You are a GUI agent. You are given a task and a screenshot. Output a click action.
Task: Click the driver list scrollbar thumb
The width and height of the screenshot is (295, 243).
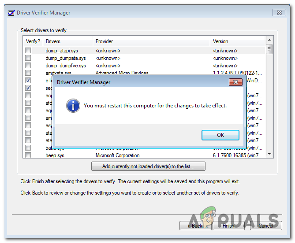pyautogui.click(x=269, y=49)
